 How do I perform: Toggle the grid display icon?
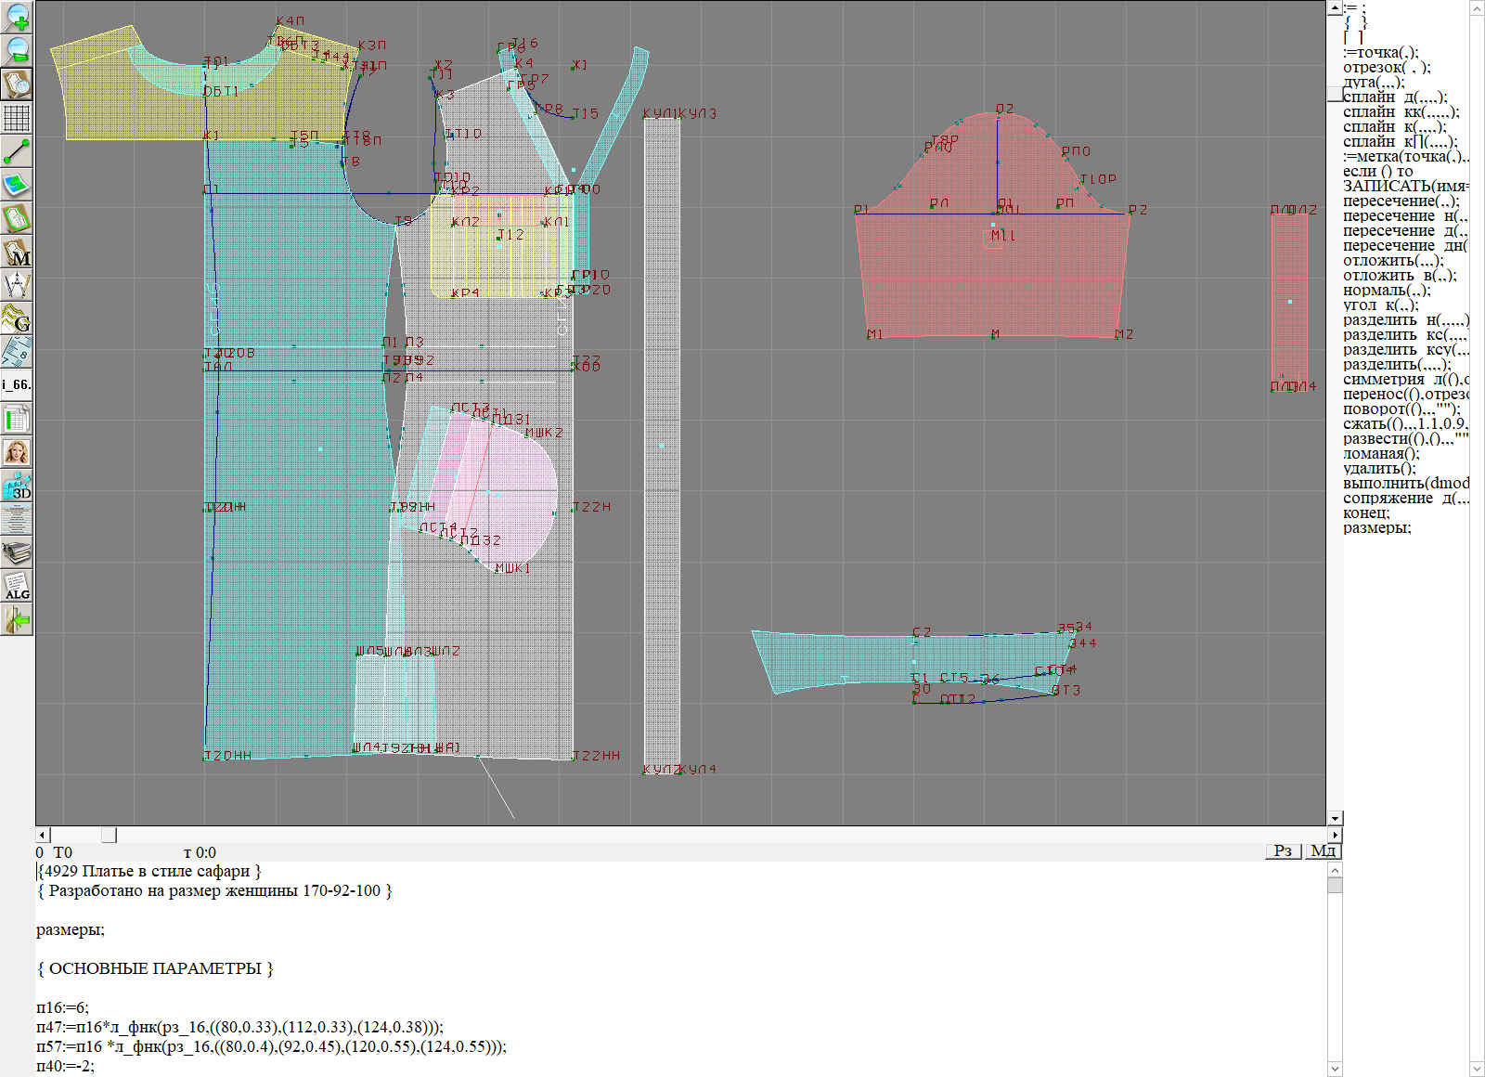[17, 118]
